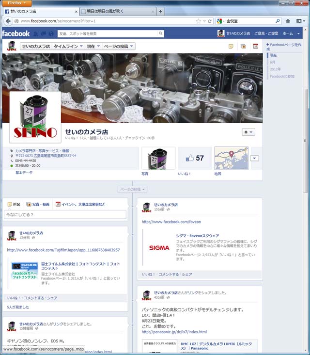Click the 57 likes thumbs-up box
Viewport: 310px width, 355px height.
tap(195, 158)
